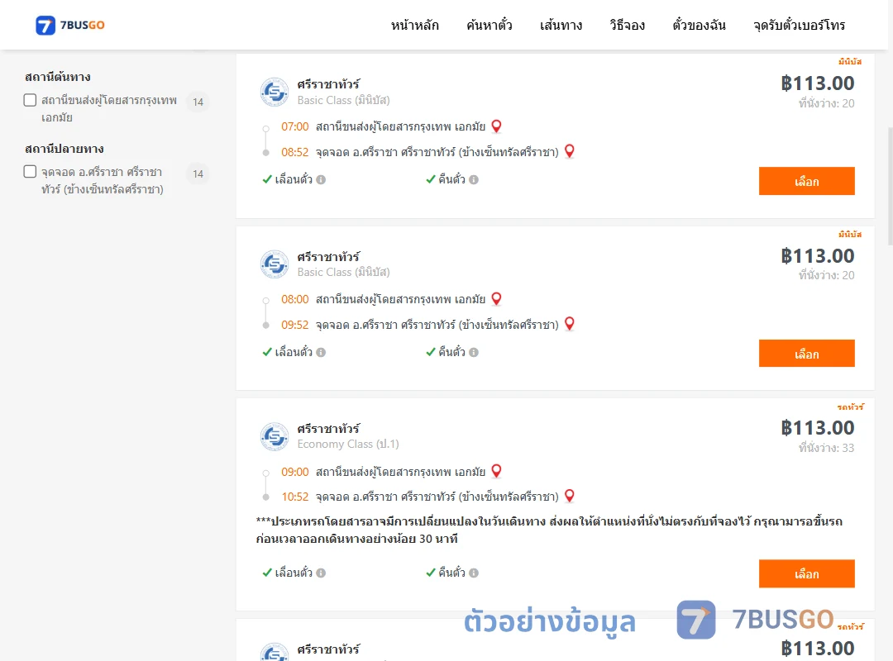
Task: Open map pin for 10:52 Sriracha arrival
Action: pos(570,497)
